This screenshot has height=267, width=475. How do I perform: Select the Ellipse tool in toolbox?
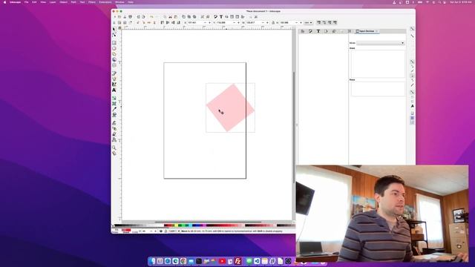(114, 48)
